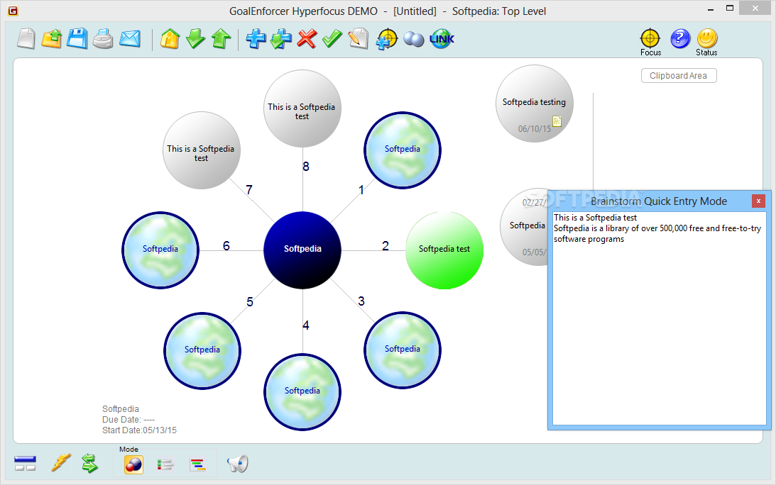Click the blue-green double plus icon
The image size is (776, 485).
[281, 39]
